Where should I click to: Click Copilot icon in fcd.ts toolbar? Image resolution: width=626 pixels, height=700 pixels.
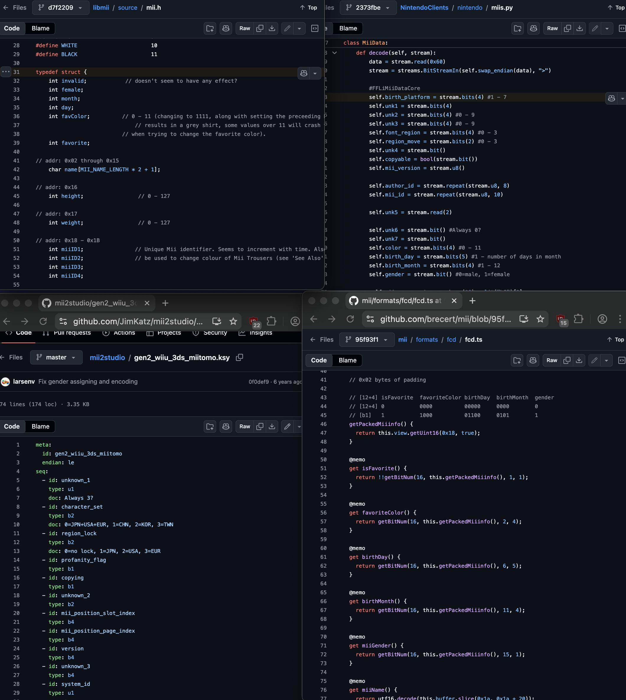[533, 360]
